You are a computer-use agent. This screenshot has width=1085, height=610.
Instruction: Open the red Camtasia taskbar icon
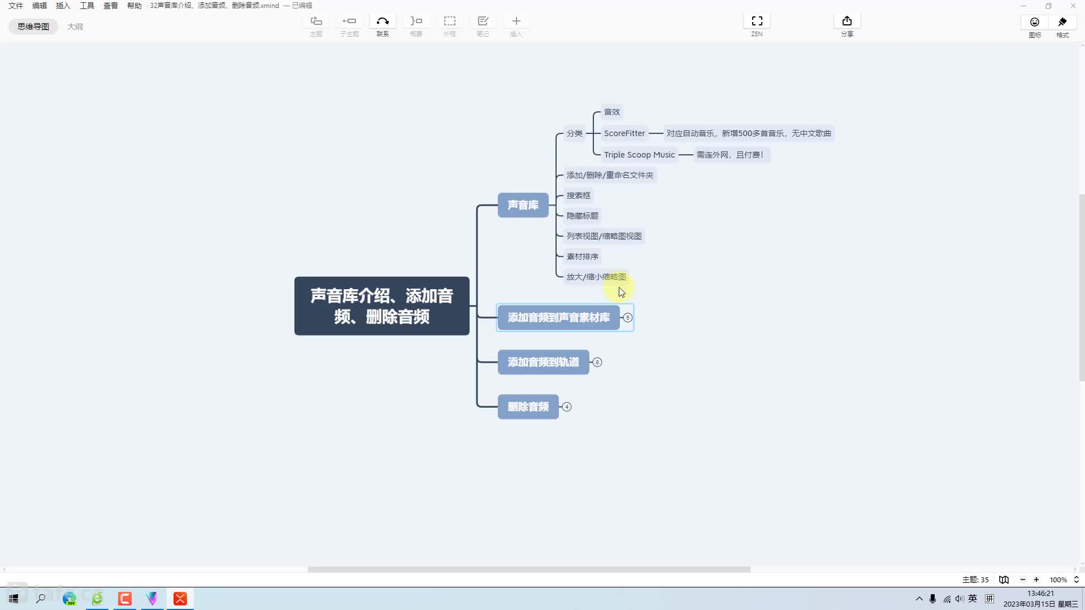125,599
